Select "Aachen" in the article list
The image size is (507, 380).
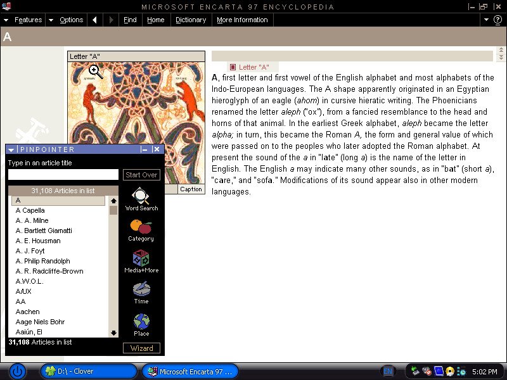click(27, 312)
